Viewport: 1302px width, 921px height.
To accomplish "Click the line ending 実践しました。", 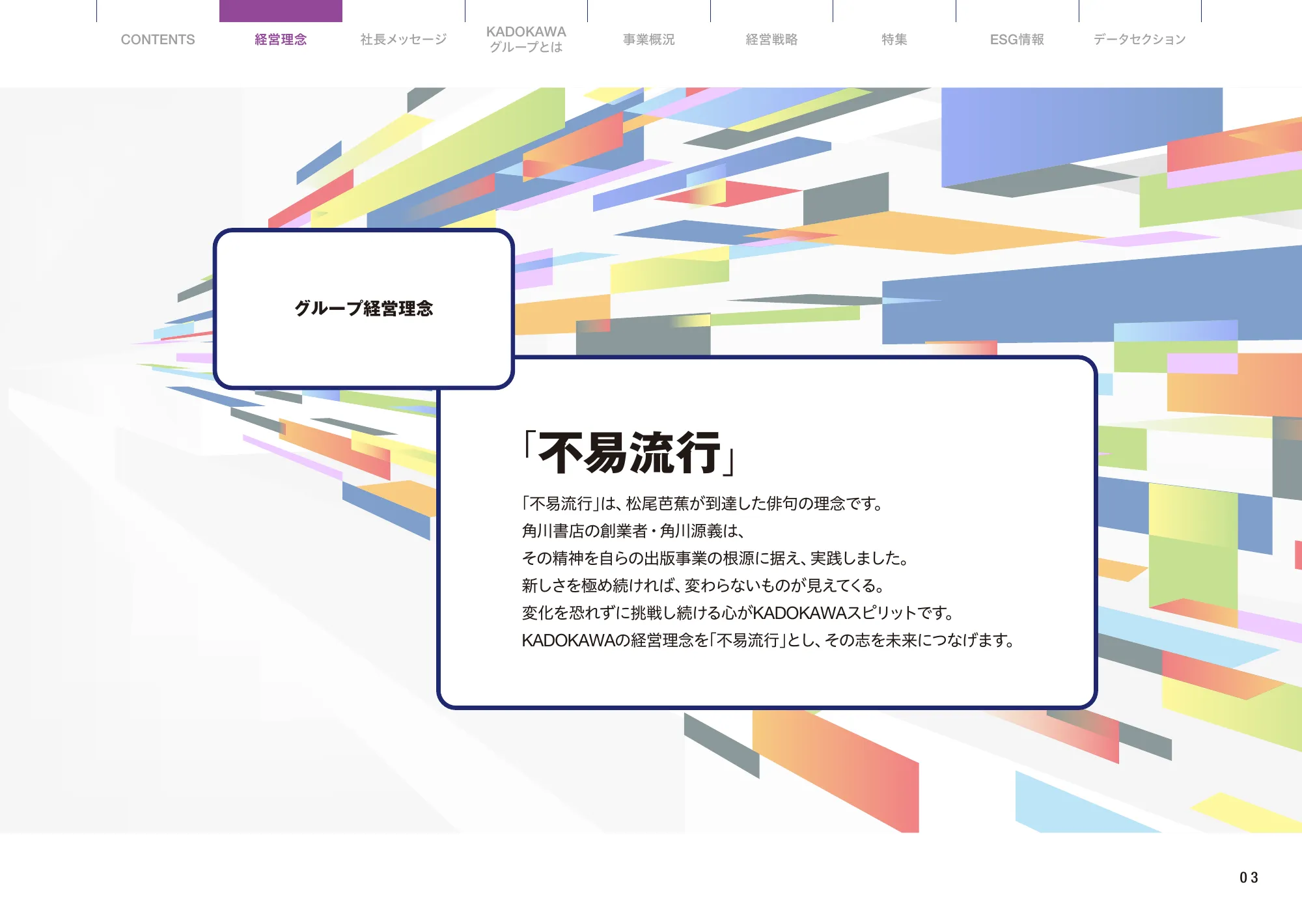I will pyautogui.click(x=715, y=558).
